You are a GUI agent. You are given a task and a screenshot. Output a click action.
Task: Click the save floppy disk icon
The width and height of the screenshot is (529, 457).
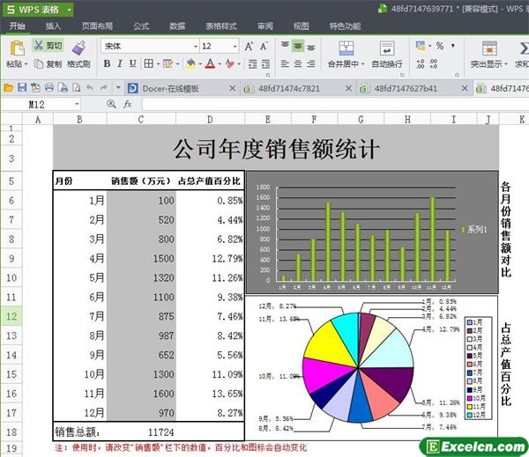[22, 88]
